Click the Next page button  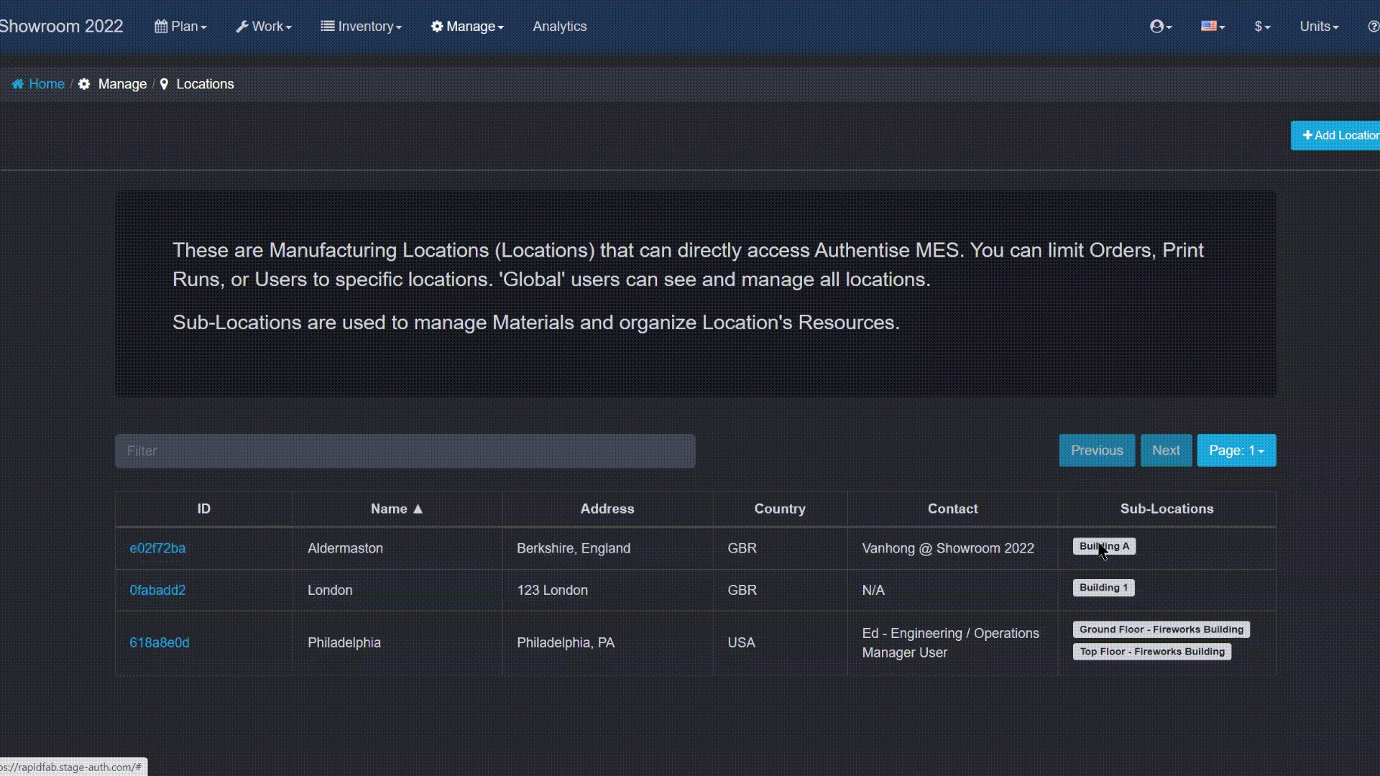click(x=1166, y=451)
